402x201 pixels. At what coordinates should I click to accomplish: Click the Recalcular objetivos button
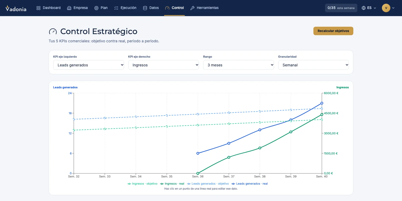coord(333,31)
